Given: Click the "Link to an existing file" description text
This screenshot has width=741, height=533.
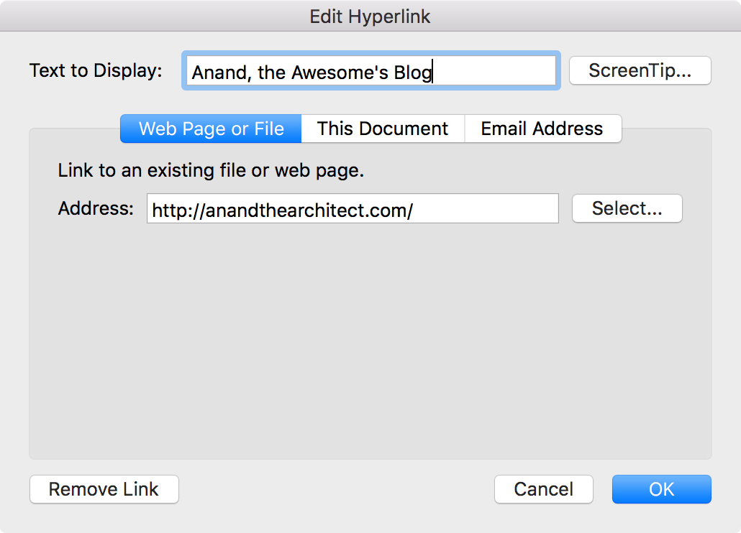Looking at the screenshot, I should (211, 171).
